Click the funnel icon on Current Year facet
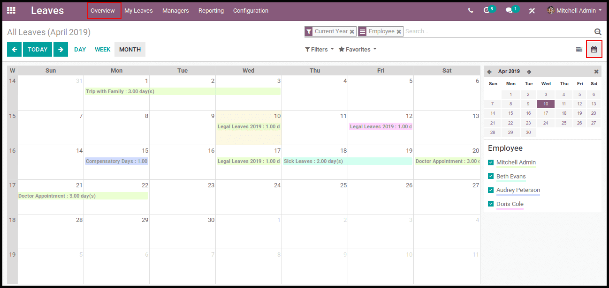The image size is (609, 288). (x=309, y=32)
